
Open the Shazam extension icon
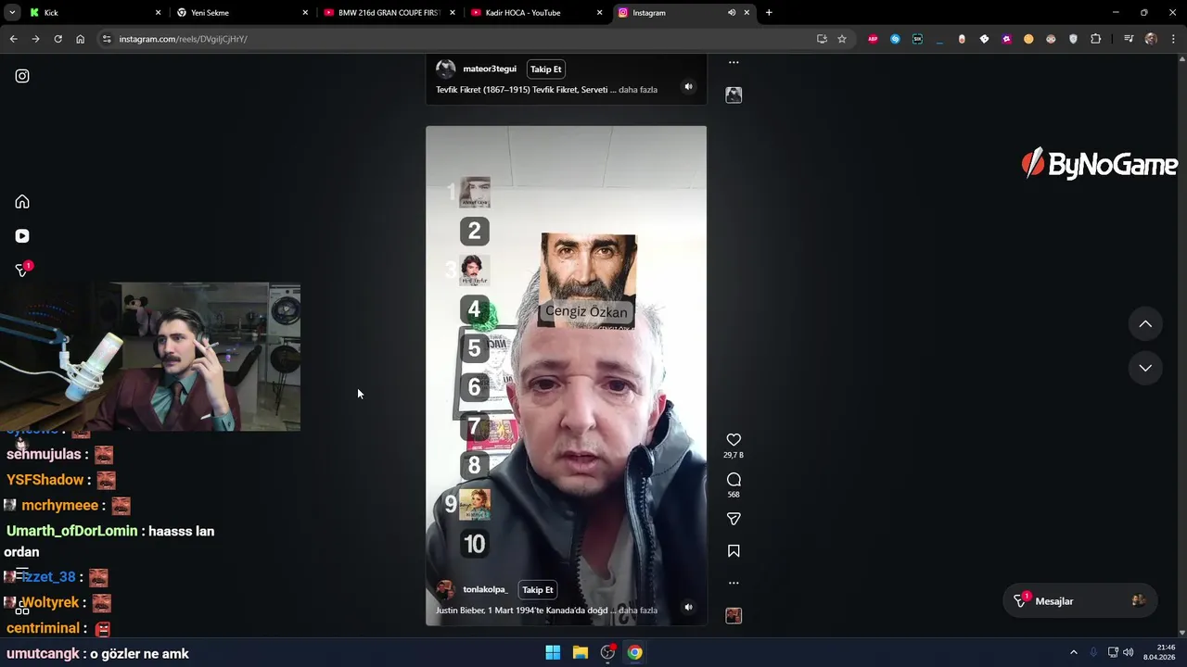895,39
